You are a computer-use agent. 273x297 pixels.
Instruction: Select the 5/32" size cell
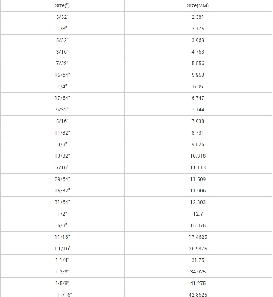(62, 40)
